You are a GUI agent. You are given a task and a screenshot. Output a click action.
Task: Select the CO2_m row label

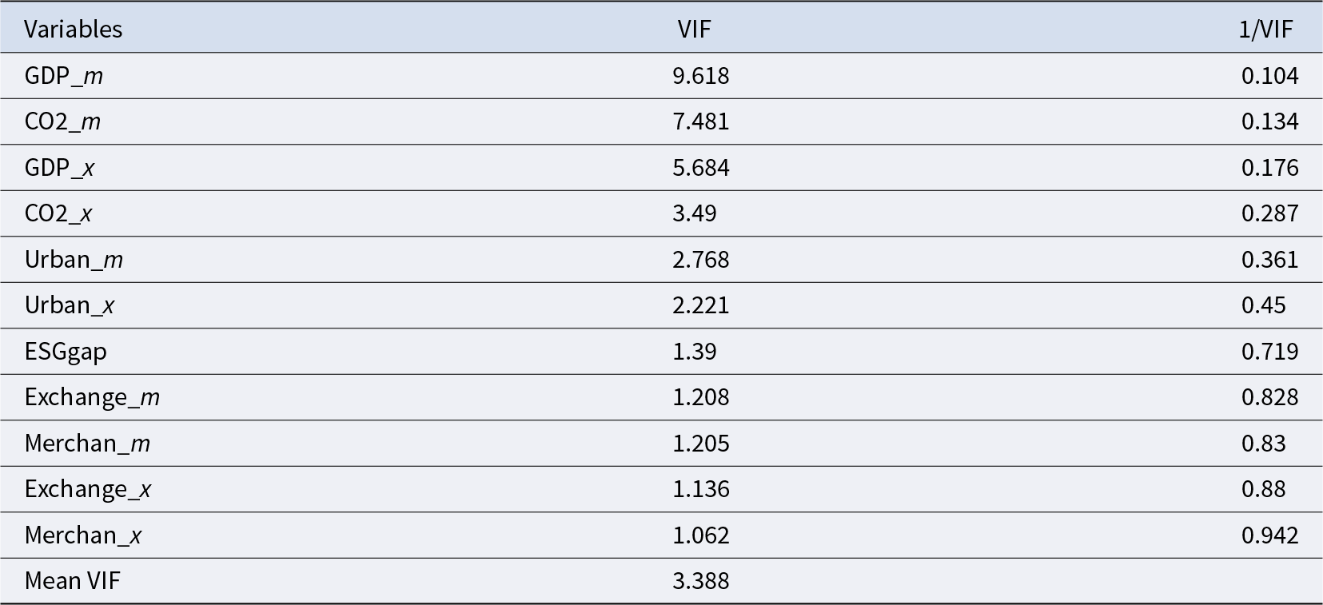(62, 121)
